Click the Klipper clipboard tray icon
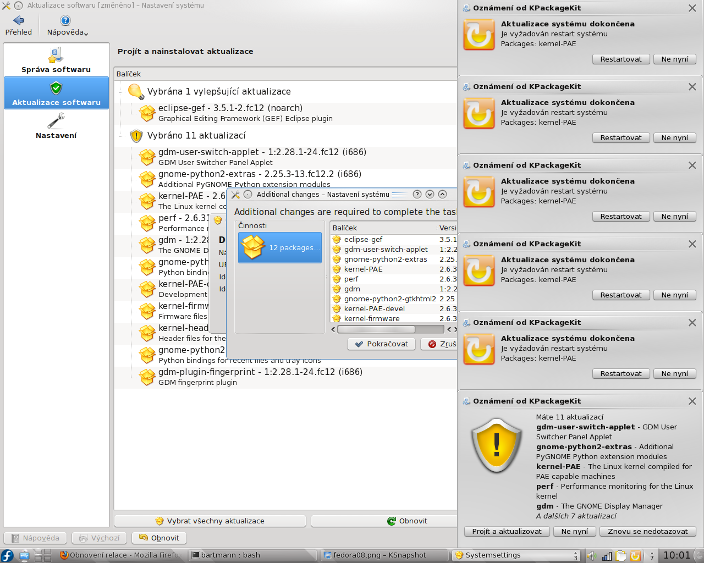Image resolution: width=704 pixels, height=563 pixels. tap(621, 556)
